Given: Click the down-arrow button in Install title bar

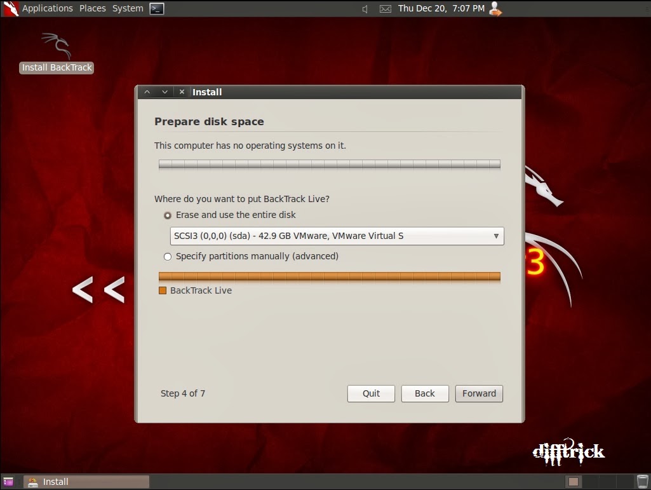Looking at the screenshot, I should (165, 92).
